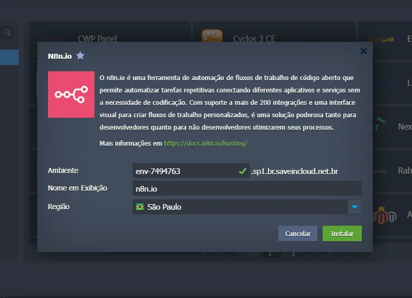This screenshot has width=412, height=298.
Task: Click the green checkmark in Ambiente field
Action: pyautogui.click(x=242, y=171)
